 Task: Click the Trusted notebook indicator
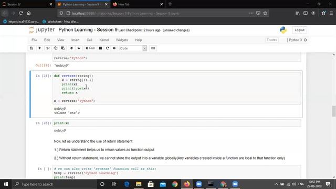[x=272, y=40]
